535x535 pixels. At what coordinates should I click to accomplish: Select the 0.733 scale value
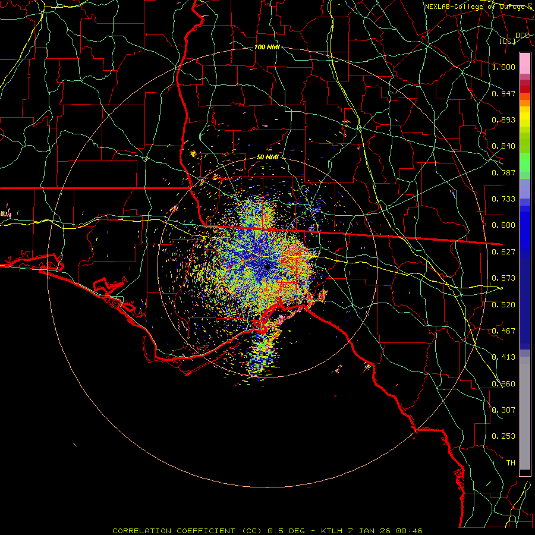pos(503,199)
